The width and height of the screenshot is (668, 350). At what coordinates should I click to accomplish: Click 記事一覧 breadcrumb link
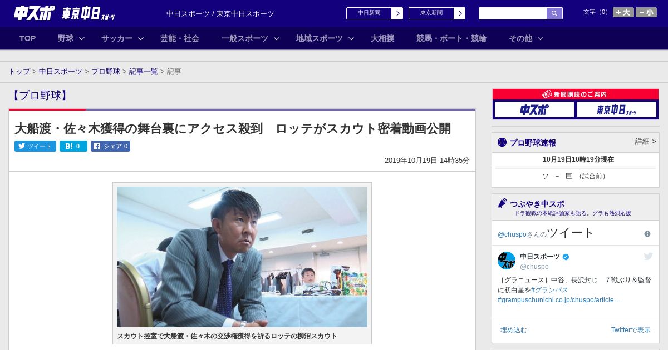click(x=144, y=72)
